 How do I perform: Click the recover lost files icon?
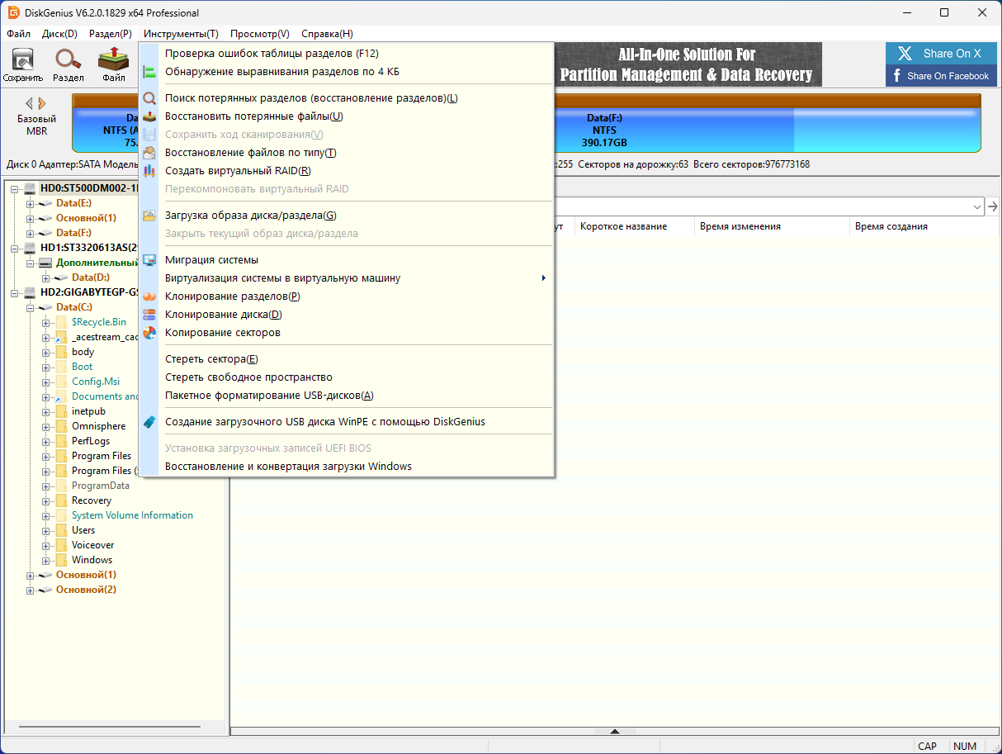pos(149,116)
